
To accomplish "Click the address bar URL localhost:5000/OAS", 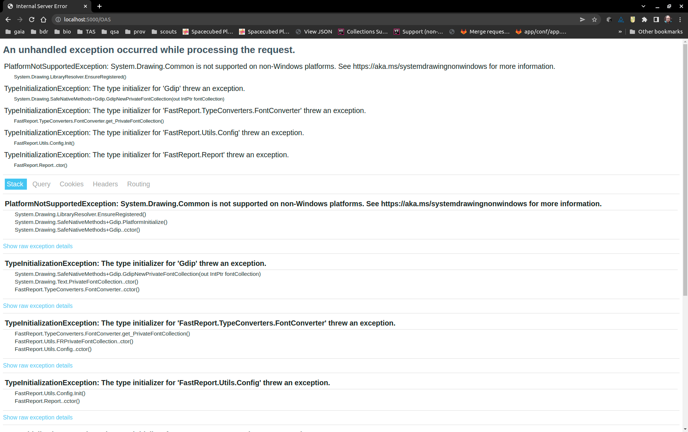I will pyautogui.click(x=87, y=20).
